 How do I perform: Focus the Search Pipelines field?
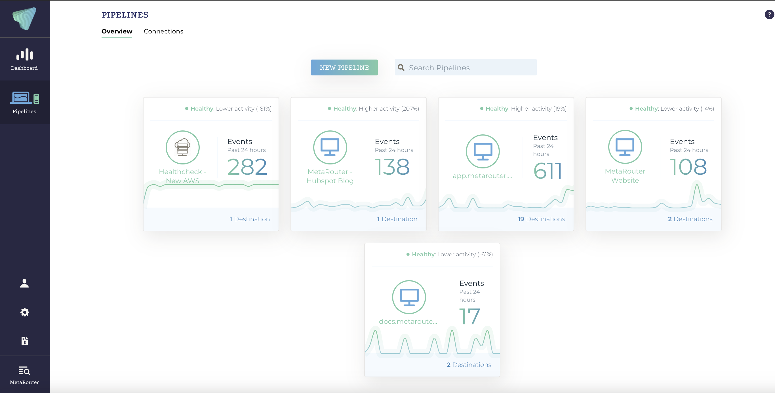(466, 67)
